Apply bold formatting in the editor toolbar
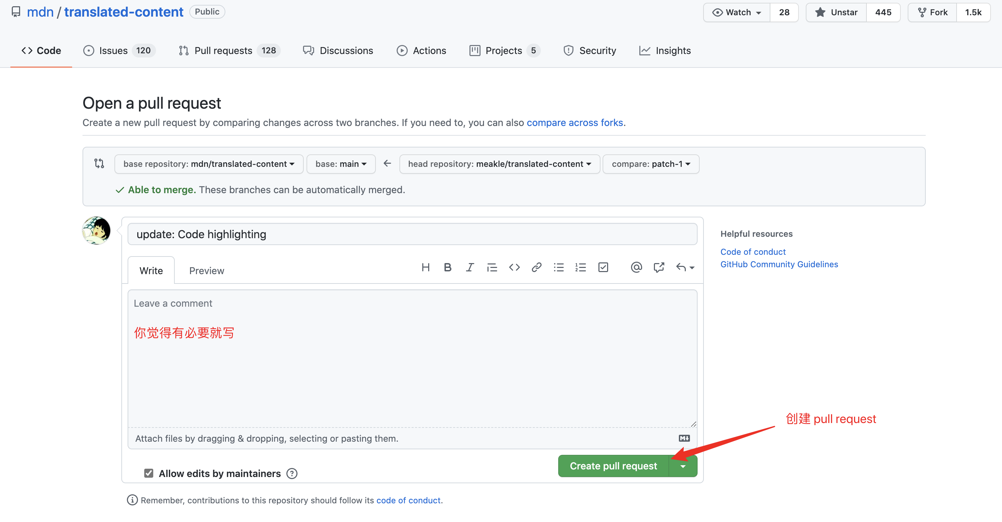This screenshot has width=1002, height=522. [x=447, y=267]
